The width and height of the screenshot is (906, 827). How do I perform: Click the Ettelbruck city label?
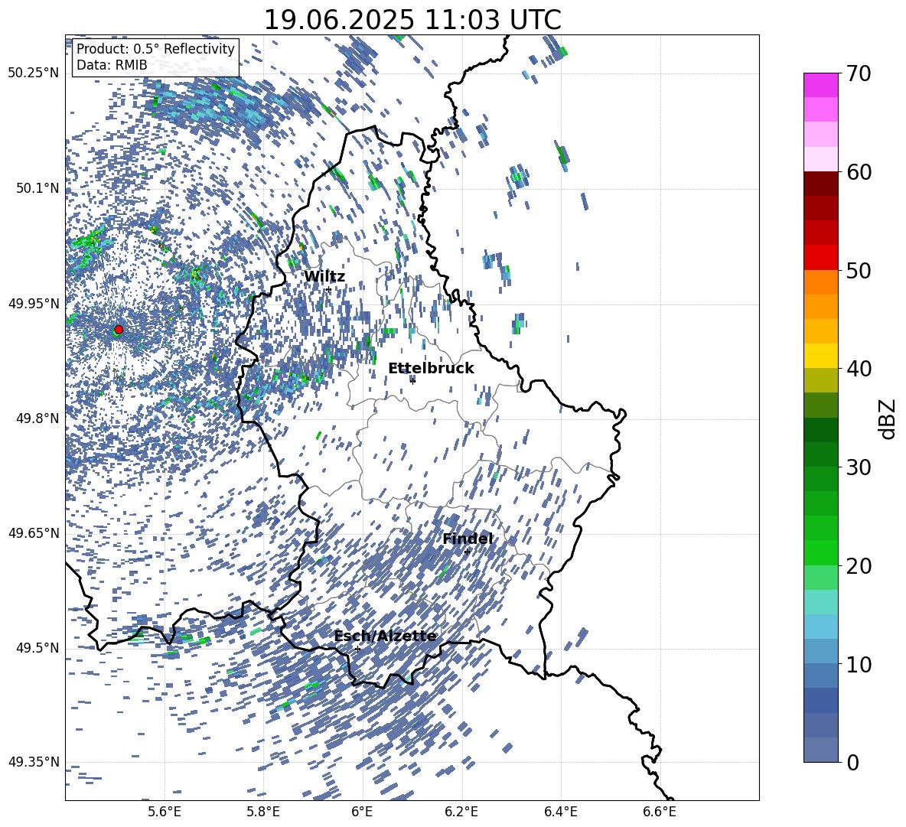pyautogui.click(x=431, y=369)
